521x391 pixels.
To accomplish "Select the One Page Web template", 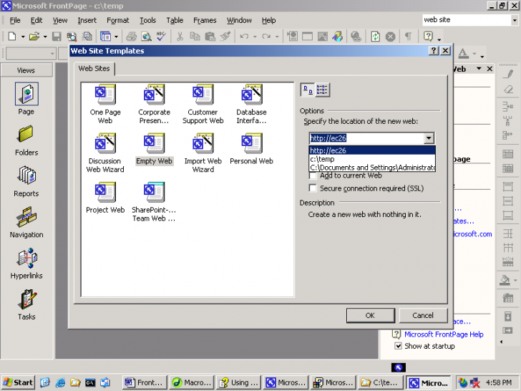I will coord(105,95).
